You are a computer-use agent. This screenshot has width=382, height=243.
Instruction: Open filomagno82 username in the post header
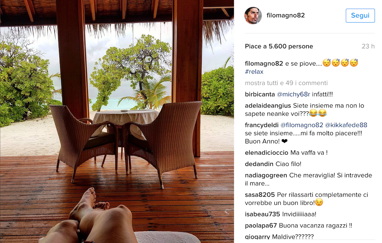pos(286,15)
